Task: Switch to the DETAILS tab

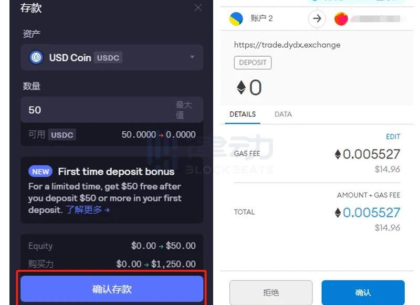Action: (243, 114)
